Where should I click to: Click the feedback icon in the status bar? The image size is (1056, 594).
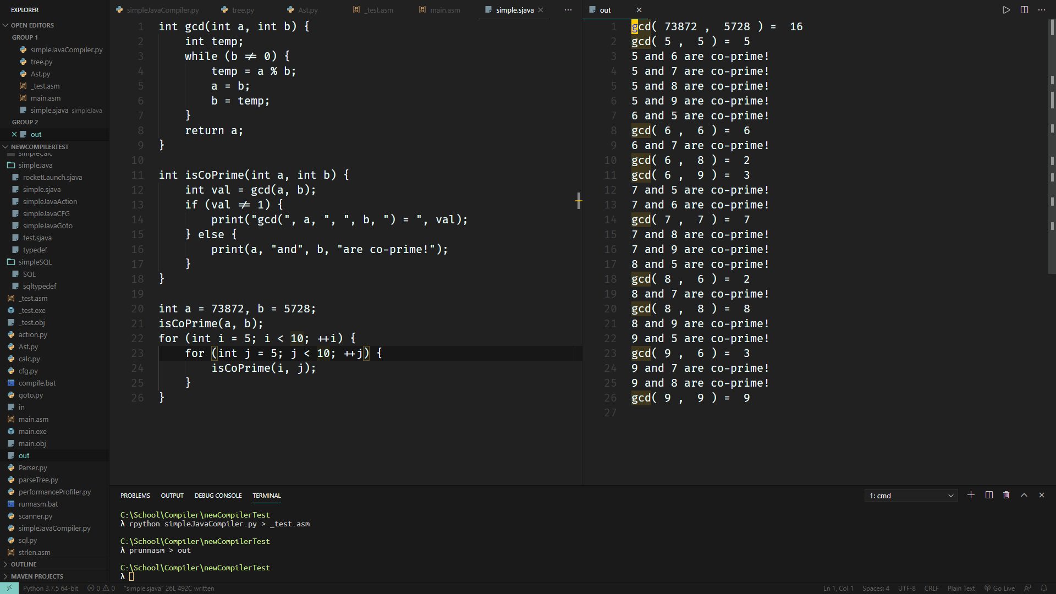tap(1027, 588)
